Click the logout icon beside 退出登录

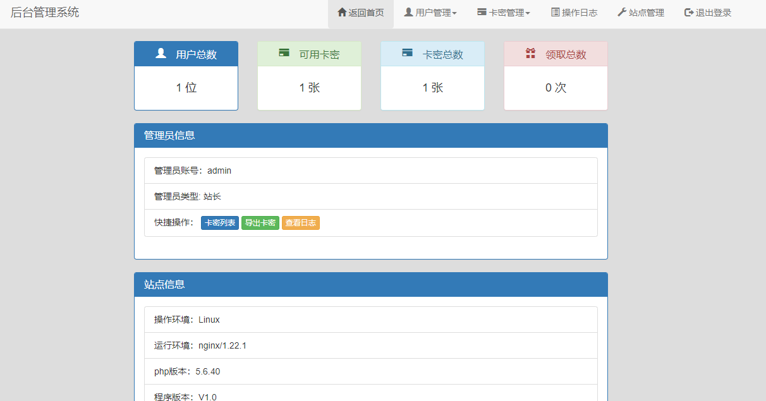pyautogui.click(x=689, y=12)
